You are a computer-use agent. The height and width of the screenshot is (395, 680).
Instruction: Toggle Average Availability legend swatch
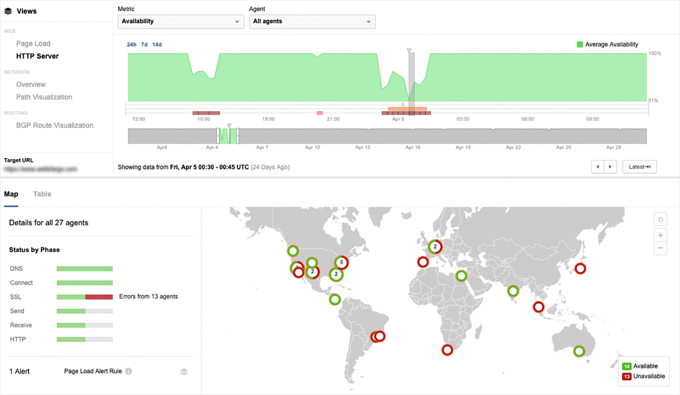(580, 44)
